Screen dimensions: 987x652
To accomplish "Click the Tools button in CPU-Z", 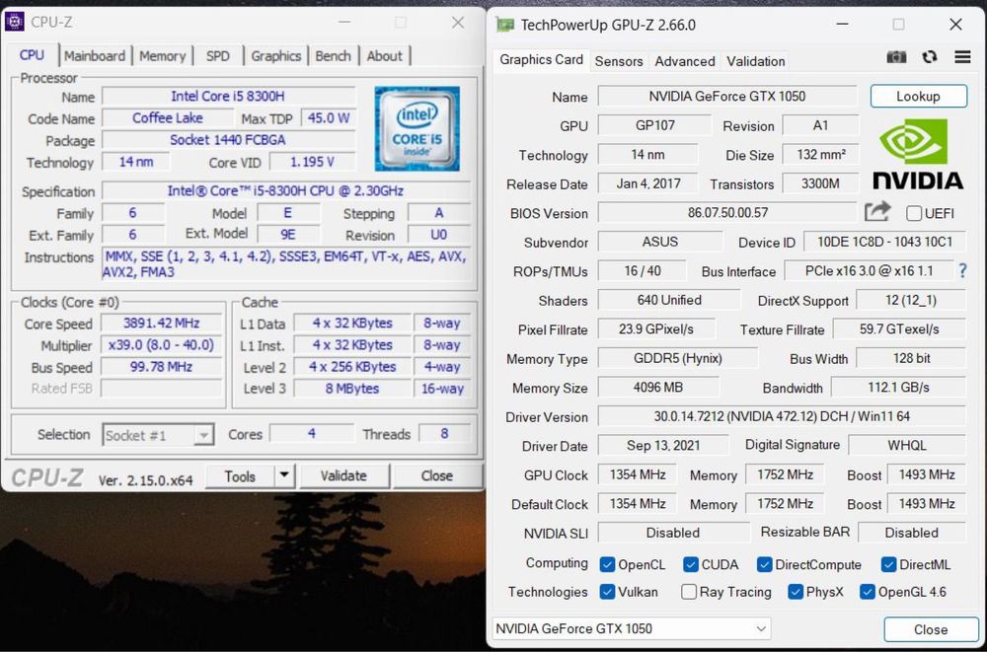I will point(240,475).
